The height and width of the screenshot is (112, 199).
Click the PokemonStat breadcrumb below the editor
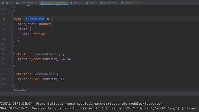pos(20,90)
